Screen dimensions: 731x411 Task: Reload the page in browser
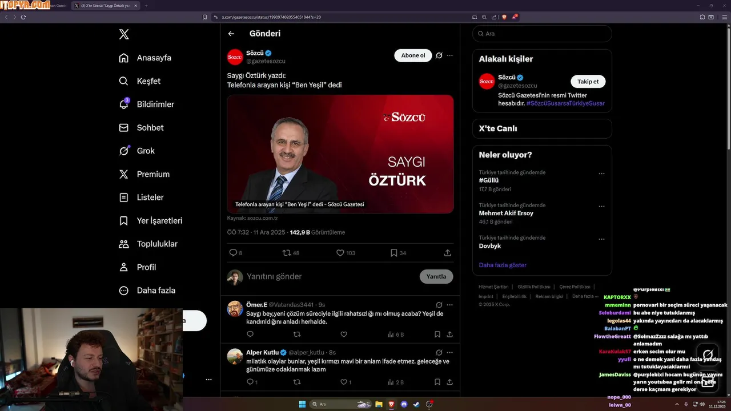(x=23, y=17)
